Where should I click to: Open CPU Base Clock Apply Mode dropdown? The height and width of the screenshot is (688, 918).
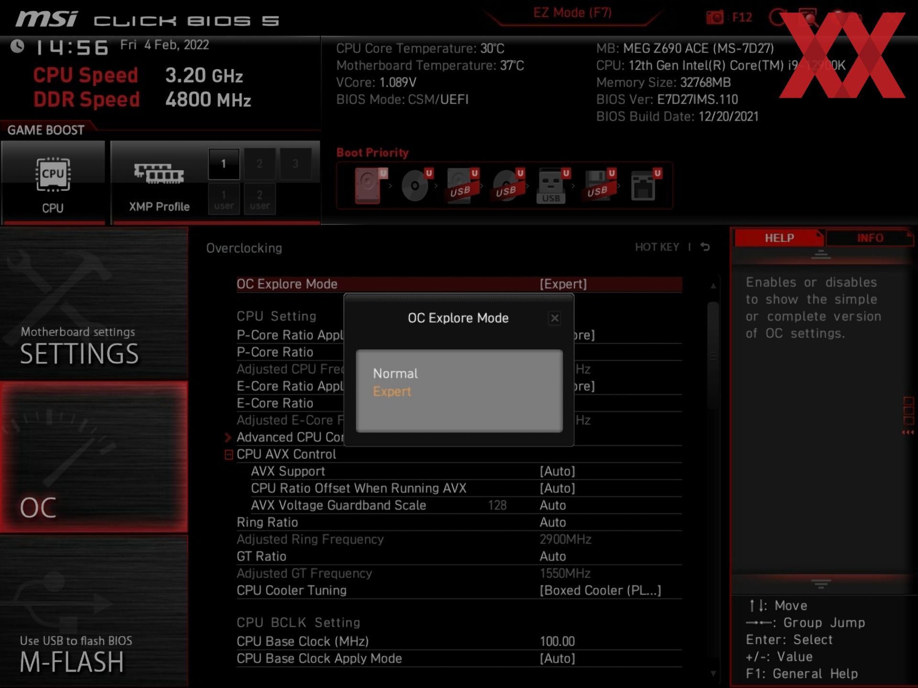[557, 659]
